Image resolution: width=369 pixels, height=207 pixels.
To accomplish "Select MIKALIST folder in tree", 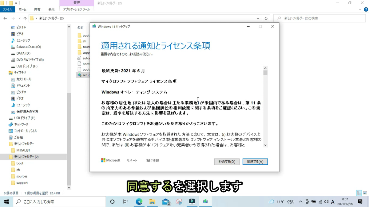I will (x=23, y=150).
